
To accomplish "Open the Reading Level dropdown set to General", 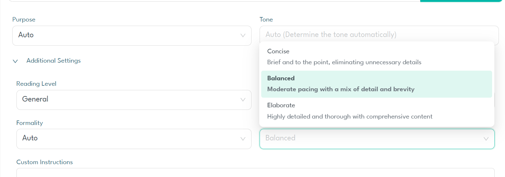I will 129,100.
